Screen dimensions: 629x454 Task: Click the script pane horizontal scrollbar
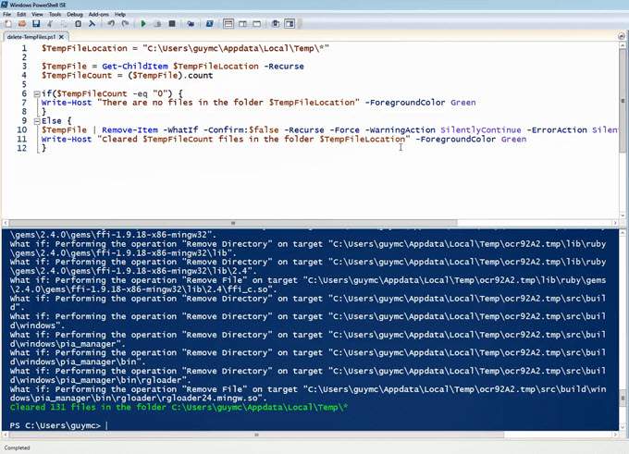[x=233, y=223]
